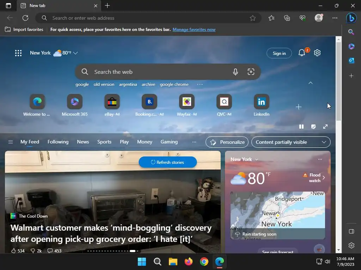
Task: Change weather card location New York
Action: (x=244, y=159)
